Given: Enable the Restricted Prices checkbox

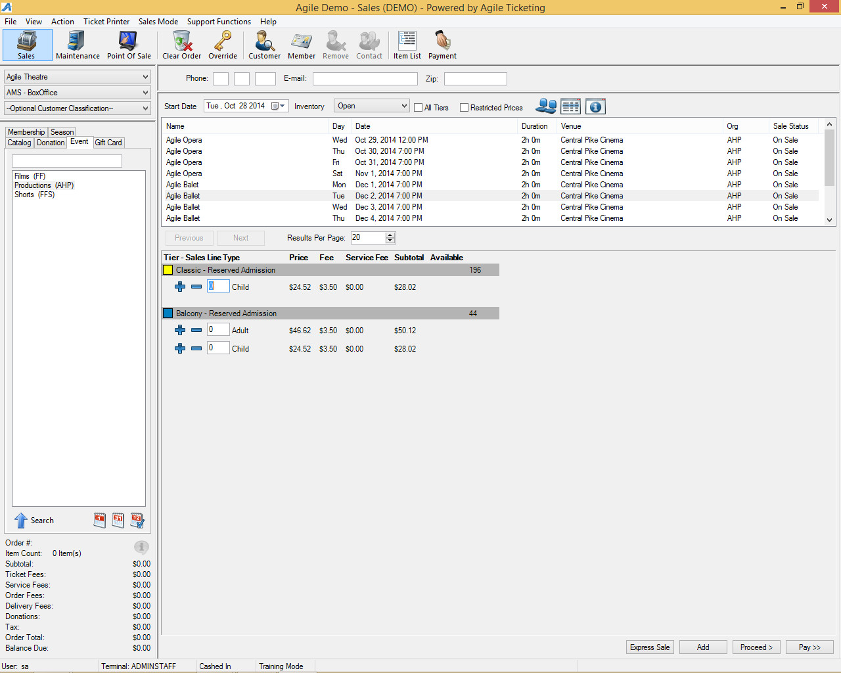Looking at the screenshot, I should pos(464,108).
